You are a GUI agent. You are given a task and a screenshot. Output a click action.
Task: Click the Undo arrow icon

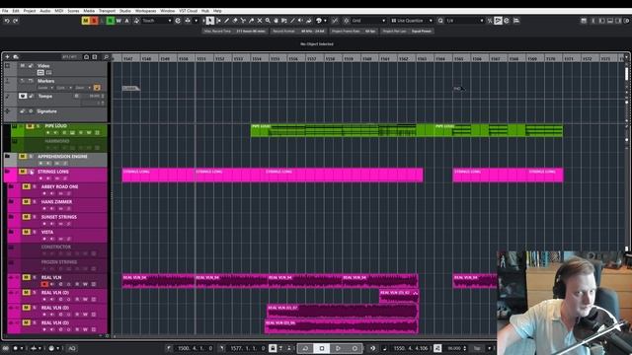[x=7, y=21]
